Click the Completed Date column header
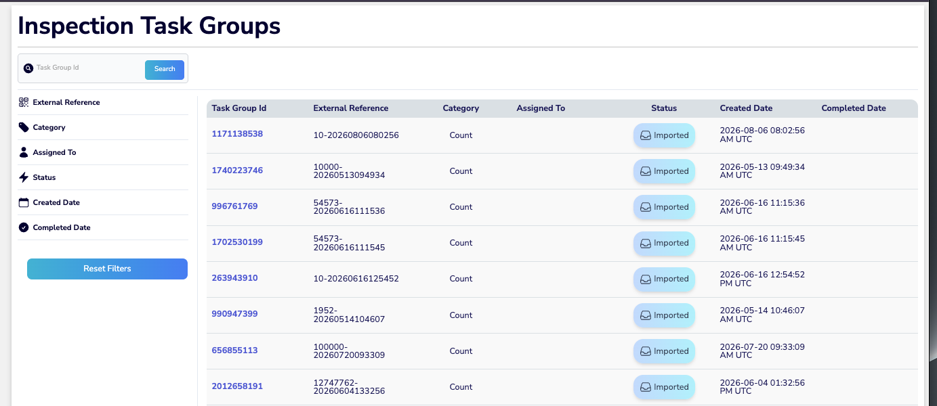 (x=854, y=108)
